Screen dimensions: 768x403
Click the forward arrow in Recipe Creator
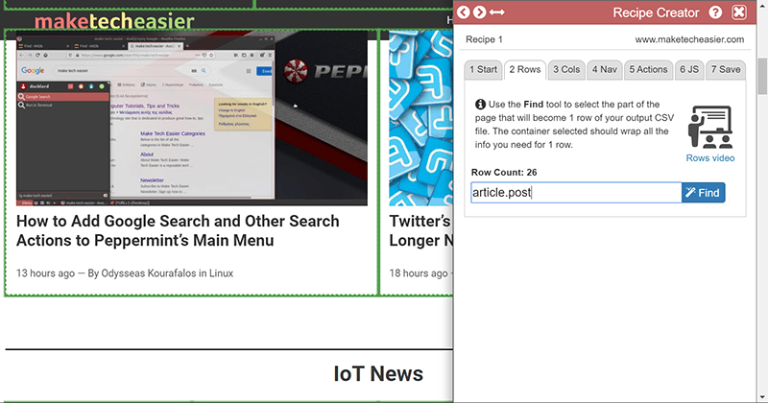[x=479, y=12]
